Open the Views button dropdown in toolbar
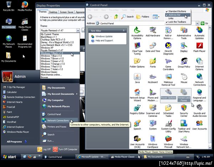Viewport: 214px width, 167px height. click(x=159, y=17)
